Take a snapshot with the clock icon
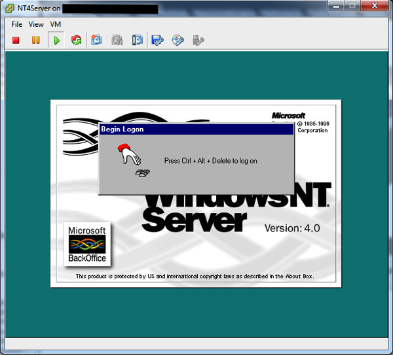 [96, 40]
